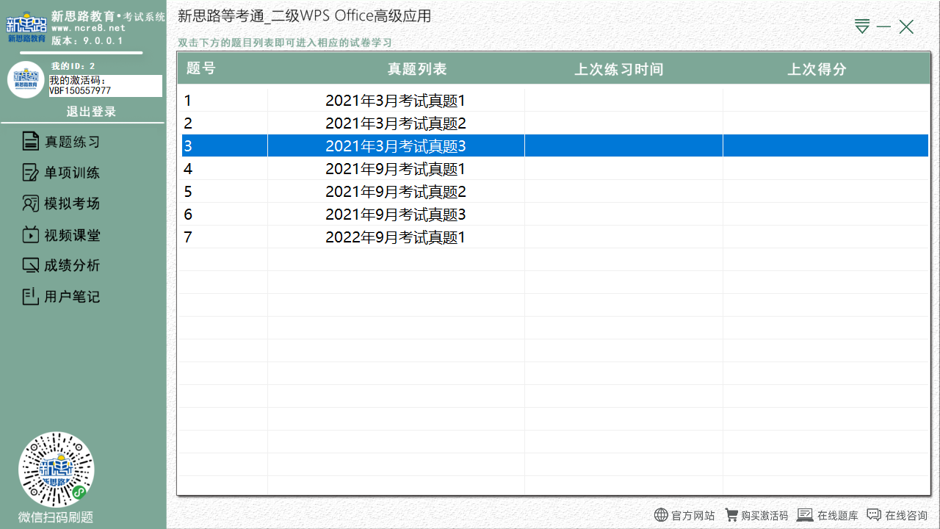Click the 上次练习时间 column header
Screen dimensions: 940x529
click(x=619, y=69)
